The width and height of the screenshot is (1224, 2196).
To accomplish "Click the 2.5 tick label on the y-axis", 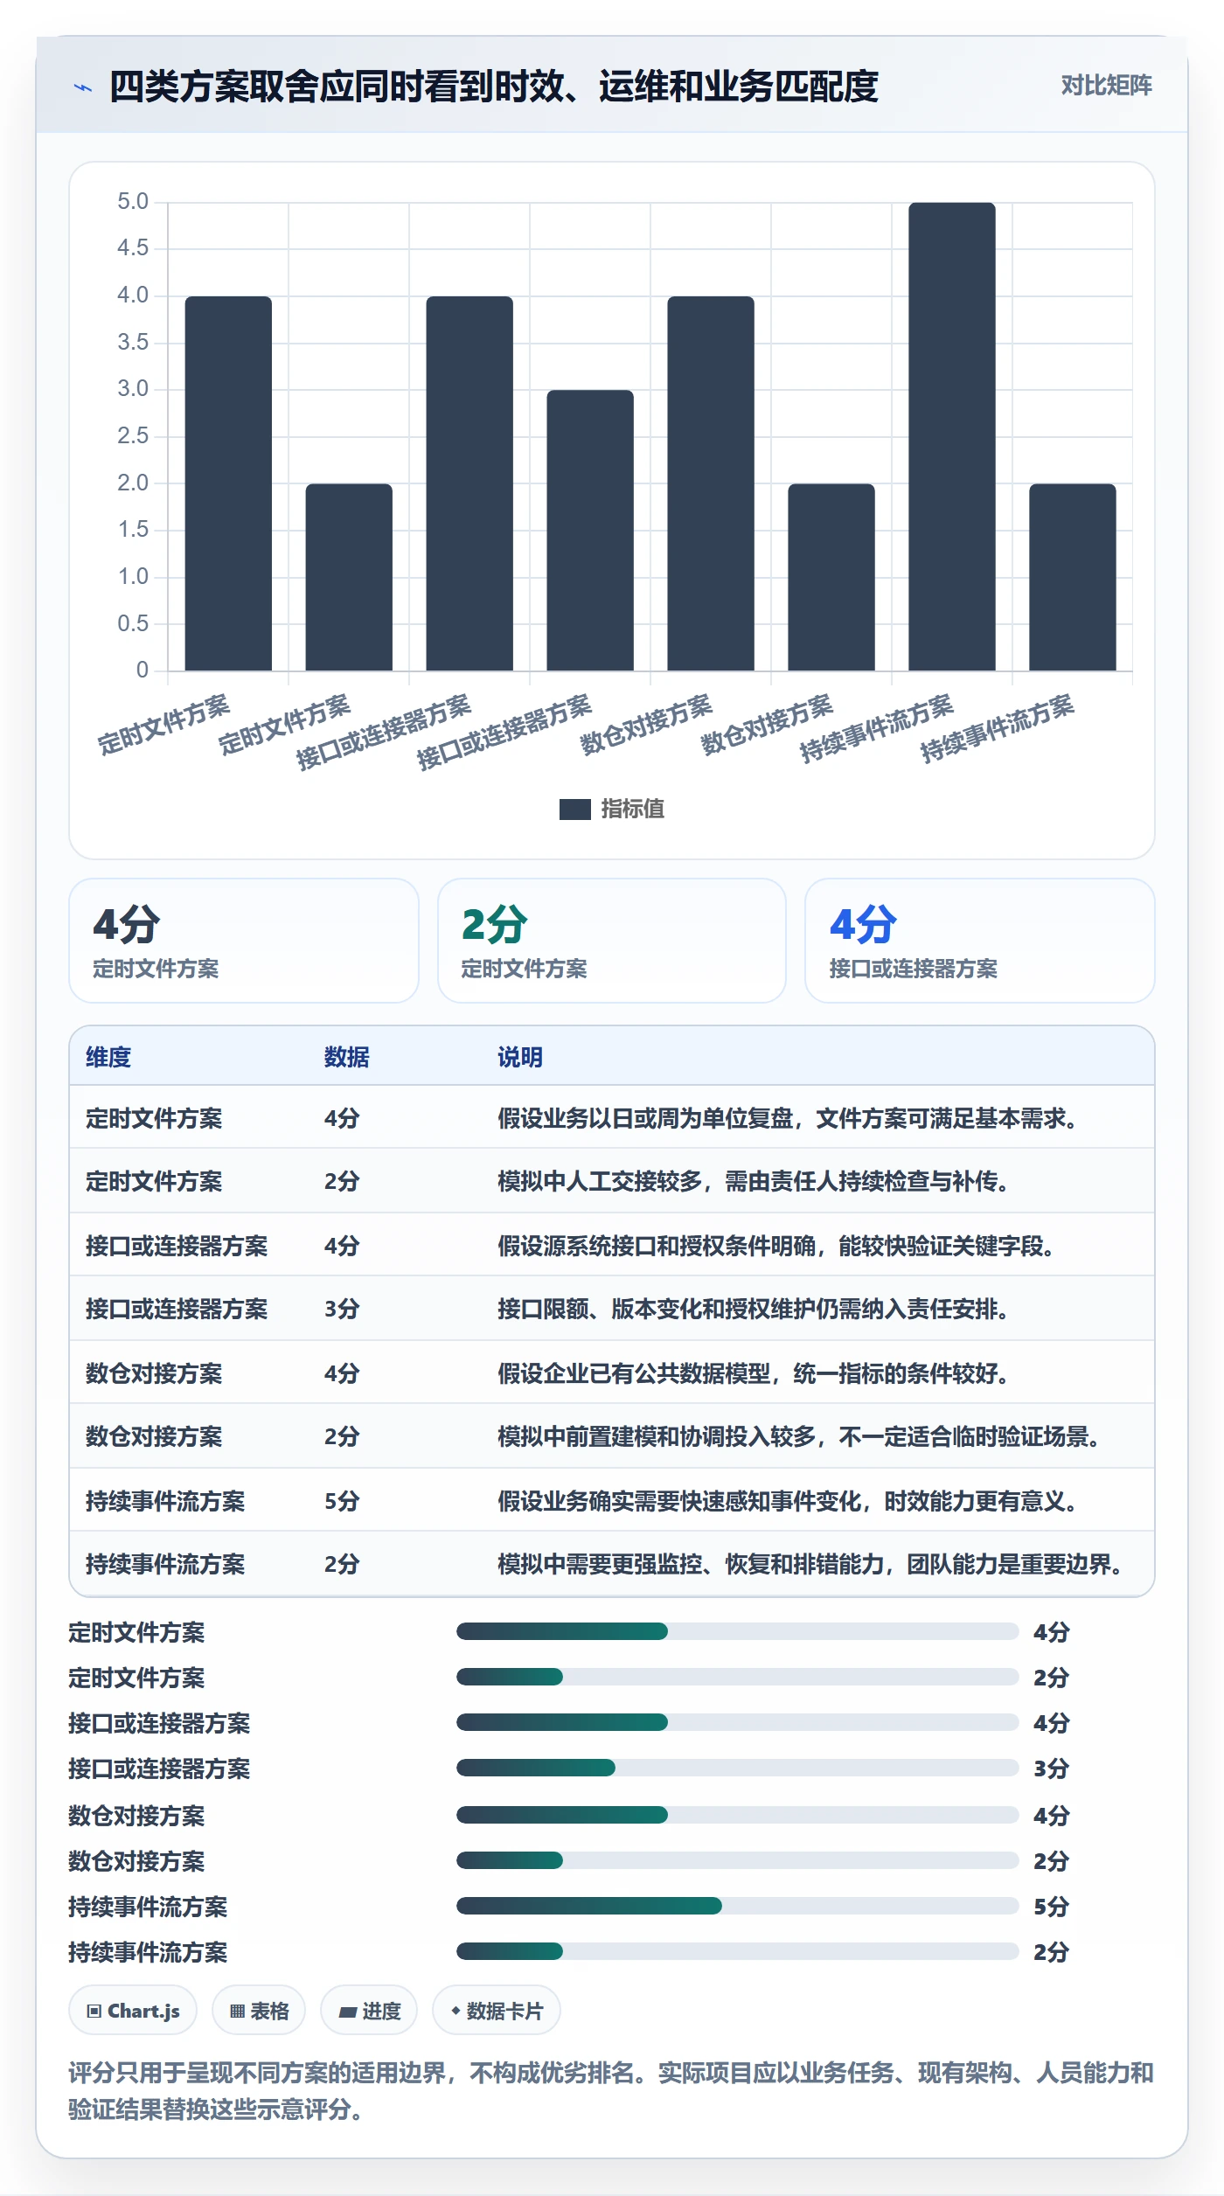I will tap(133, 436).
